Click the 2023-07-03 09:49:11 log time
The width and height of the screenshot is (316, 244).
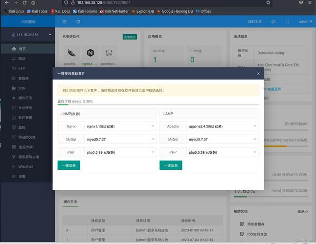tap(197, 230)
